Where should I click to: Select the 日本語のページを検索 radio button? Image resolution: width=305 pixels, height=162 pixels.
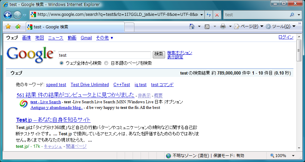click(106, 63)
